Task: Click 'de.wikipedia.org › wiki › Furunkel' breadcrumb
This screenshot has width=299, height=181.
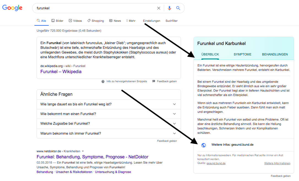Action: (63, 66)
